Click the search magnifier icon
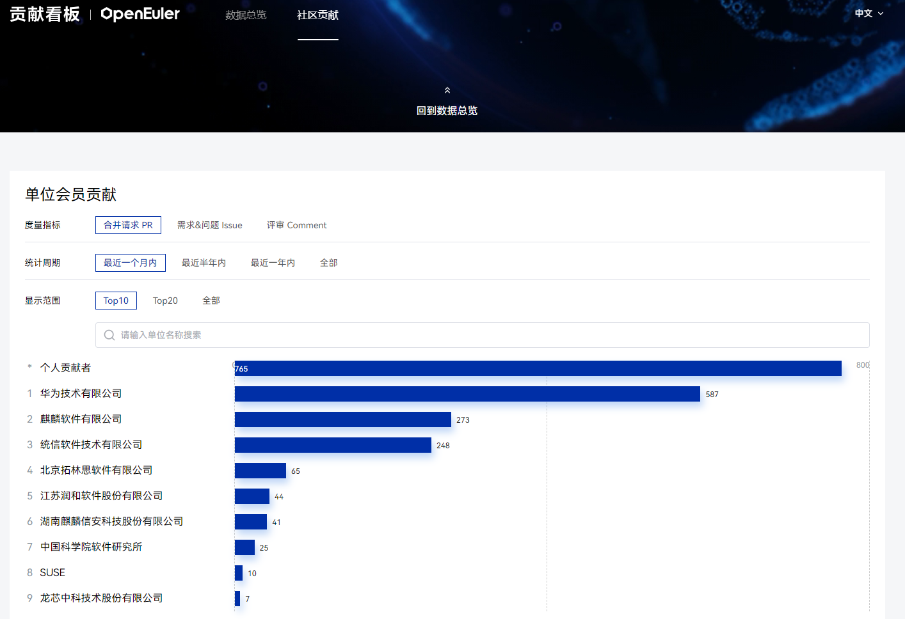 [x=109, y=335]
